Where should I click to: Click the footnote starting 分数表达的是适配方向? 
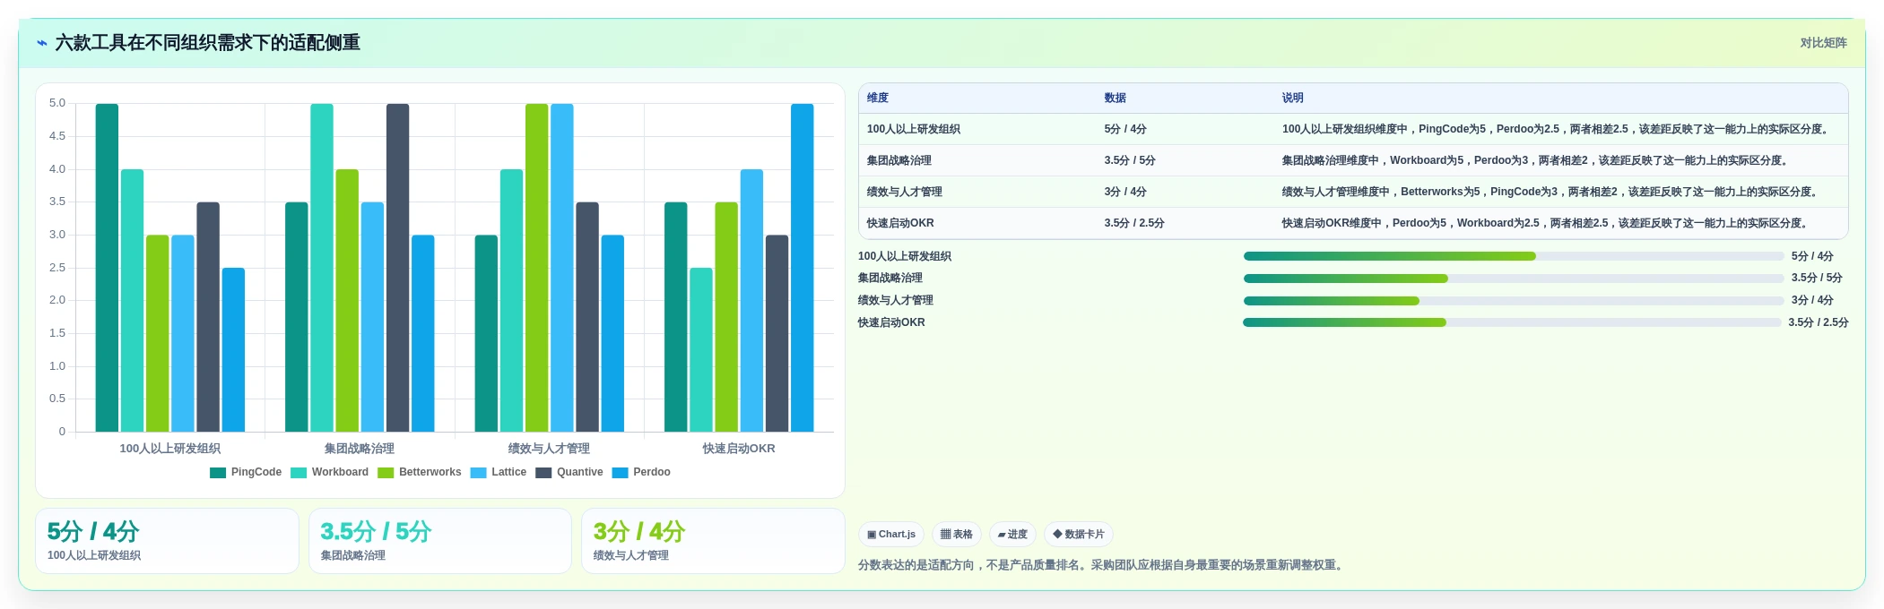pyautogui.click(x=1102, y=565)
